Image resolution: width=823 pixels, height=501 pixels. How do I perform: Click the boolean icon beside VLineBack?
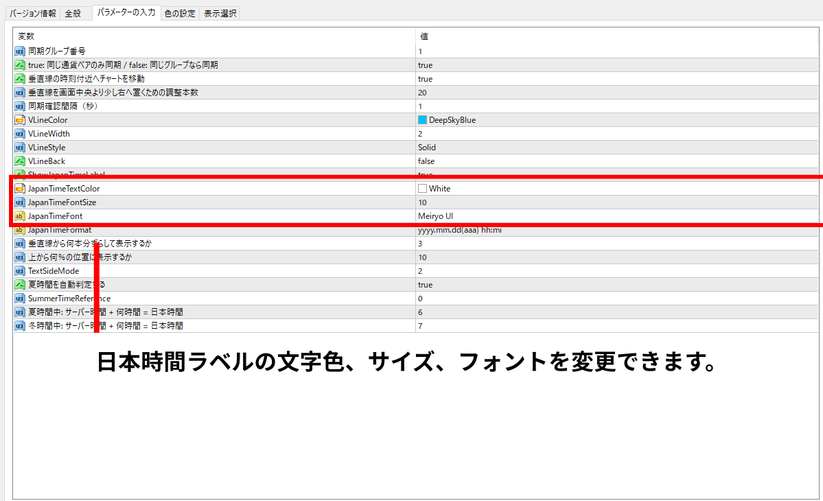coord(19,161)
